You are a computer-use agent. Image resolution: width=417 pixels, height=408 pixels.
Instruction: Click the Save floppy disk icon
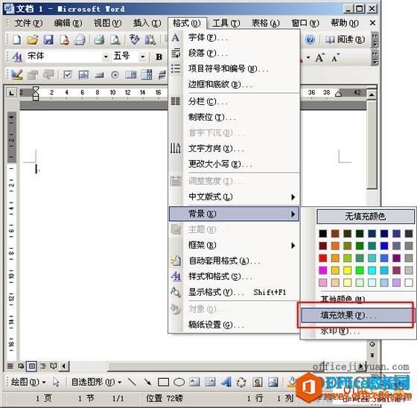(x=48, y=40)
